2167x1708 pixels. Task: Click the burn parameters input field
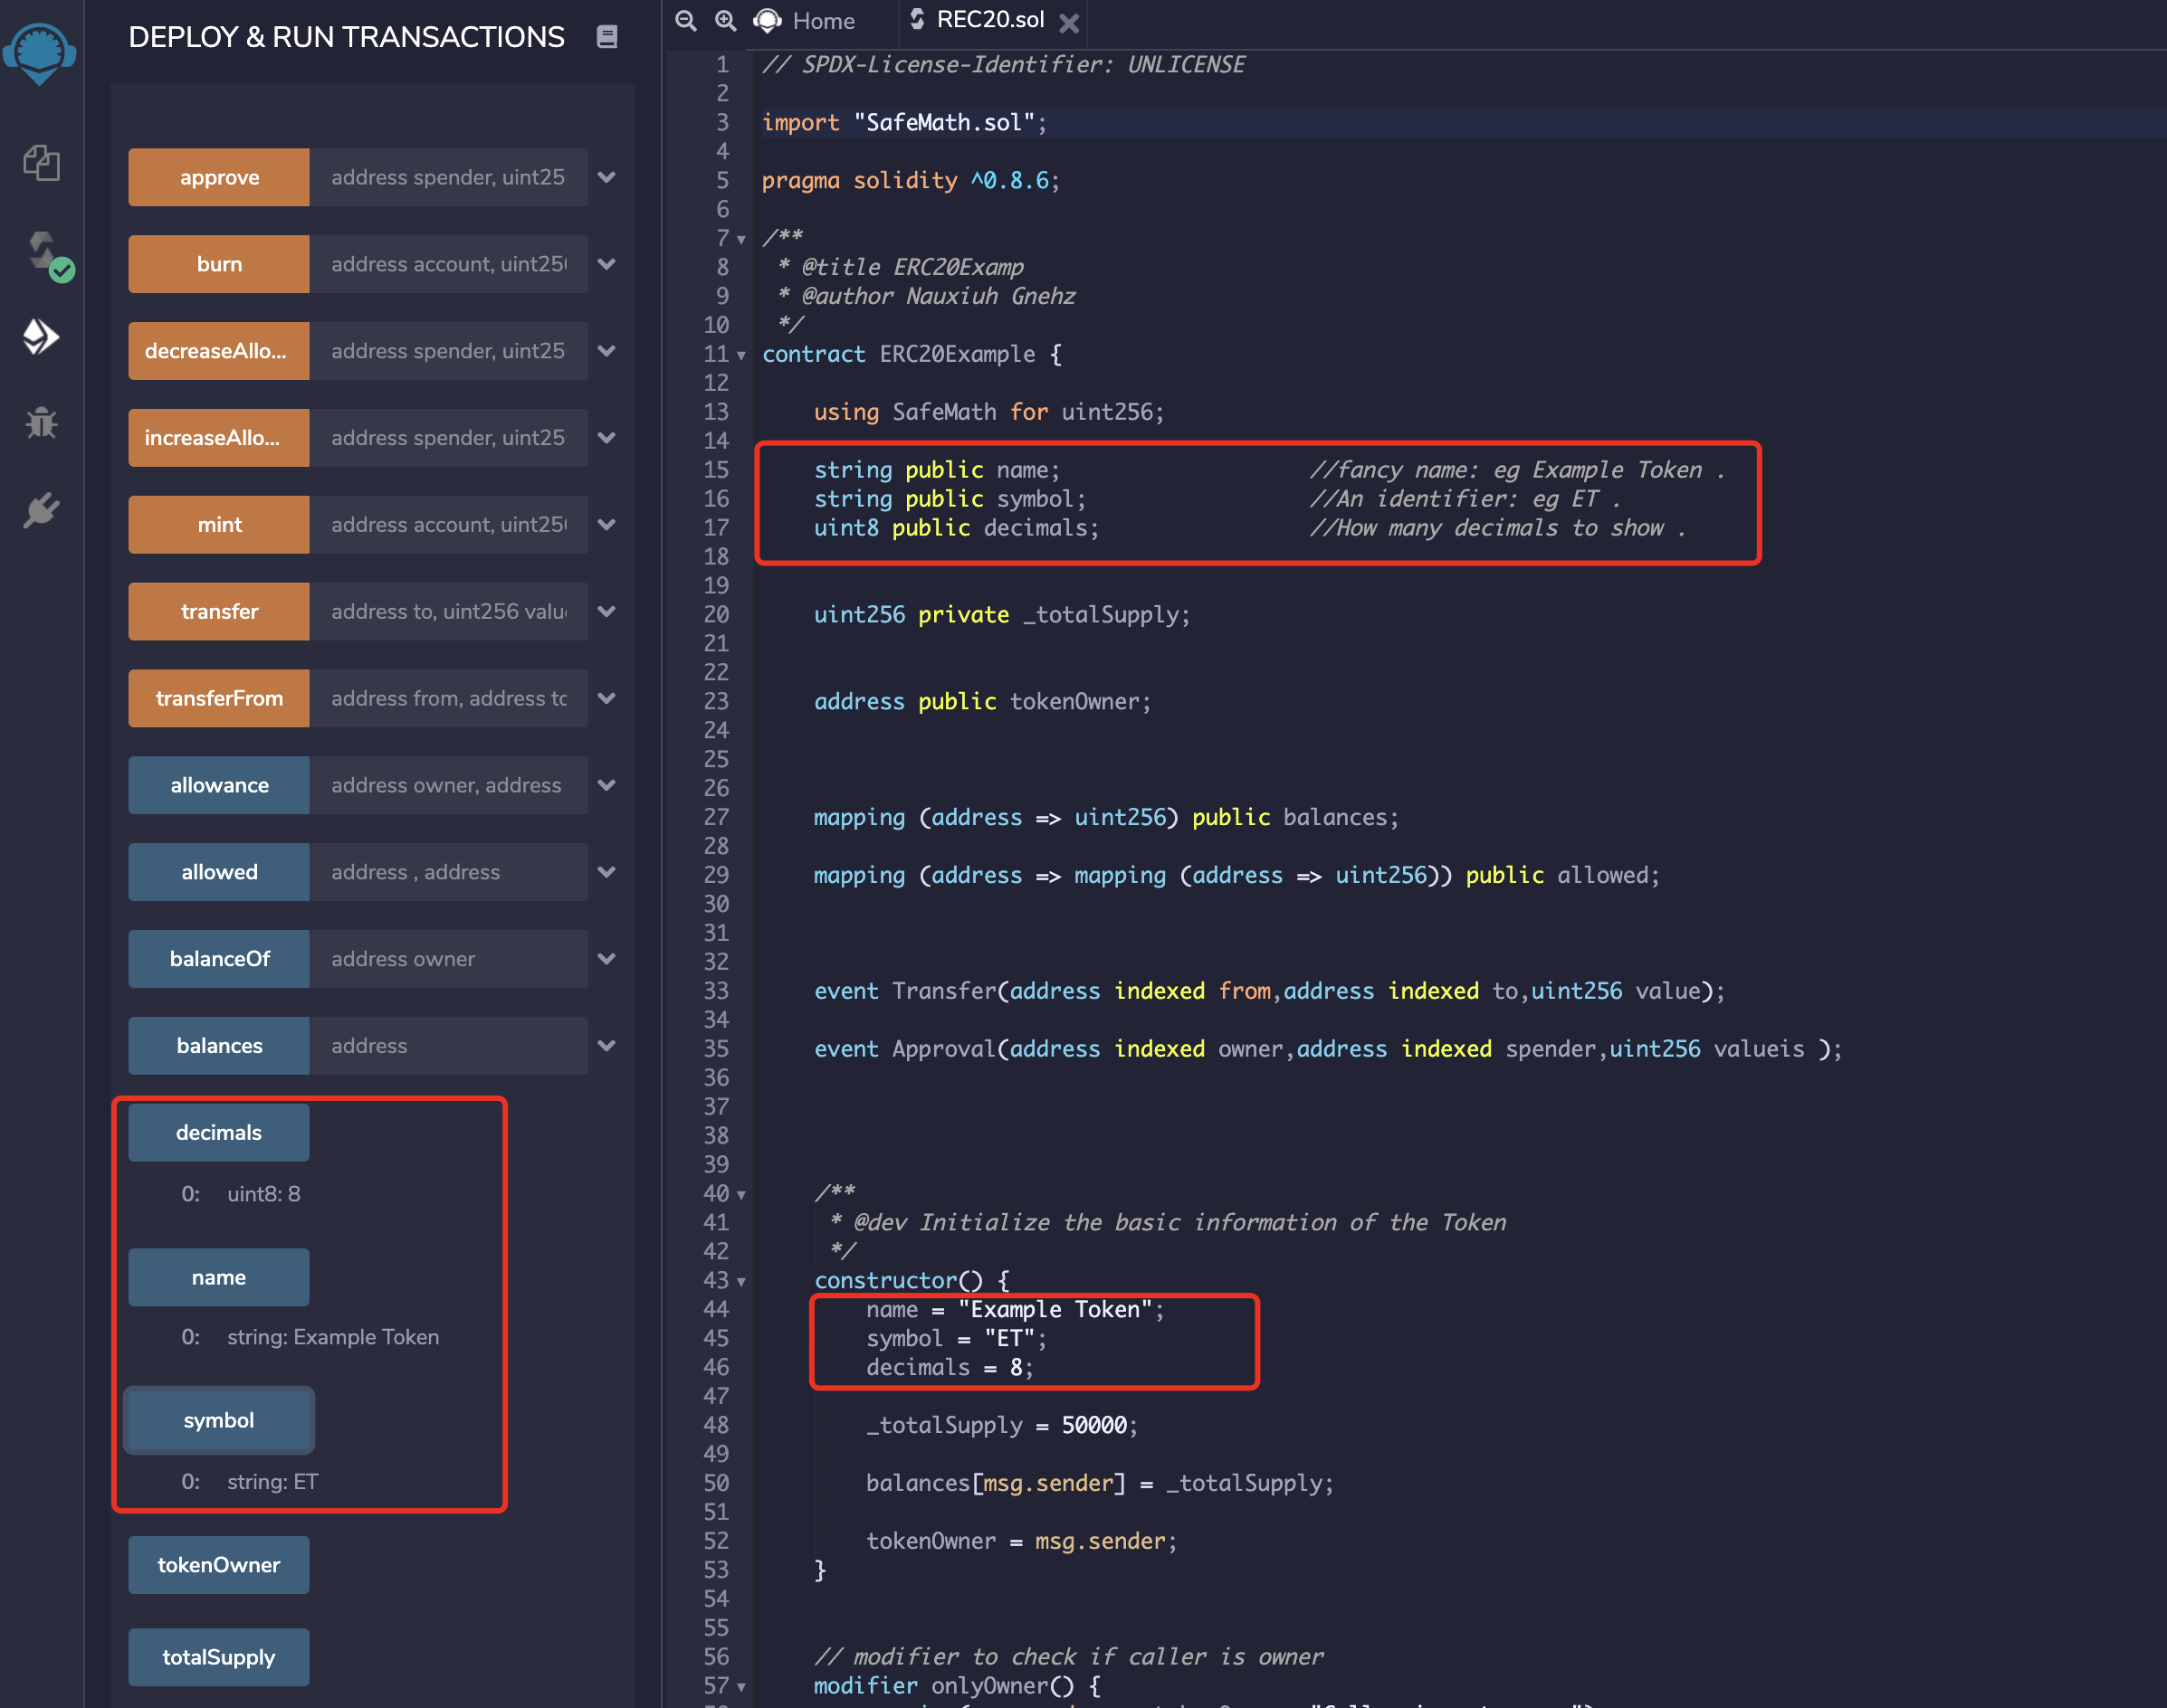click(448, 264)
